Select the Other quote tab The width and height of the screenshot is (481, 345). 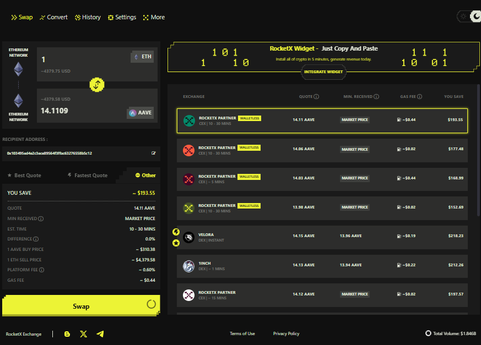[145, 176]
